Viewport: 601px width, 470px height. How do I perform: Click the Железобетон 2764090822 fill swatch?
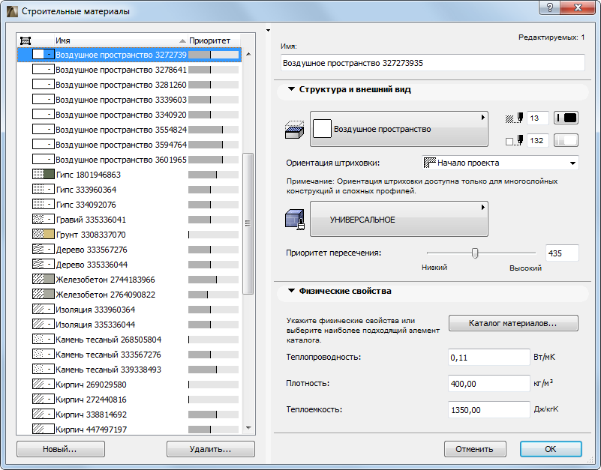click(44, 295)
